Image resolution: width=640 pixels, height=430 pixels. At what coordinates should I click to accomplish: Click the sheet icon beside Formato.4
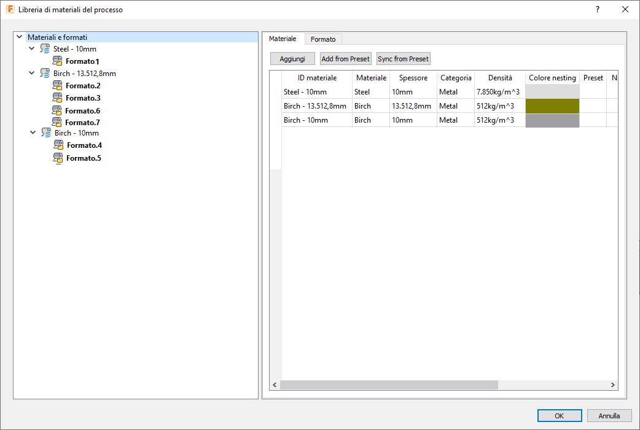[x=58, y=145]
